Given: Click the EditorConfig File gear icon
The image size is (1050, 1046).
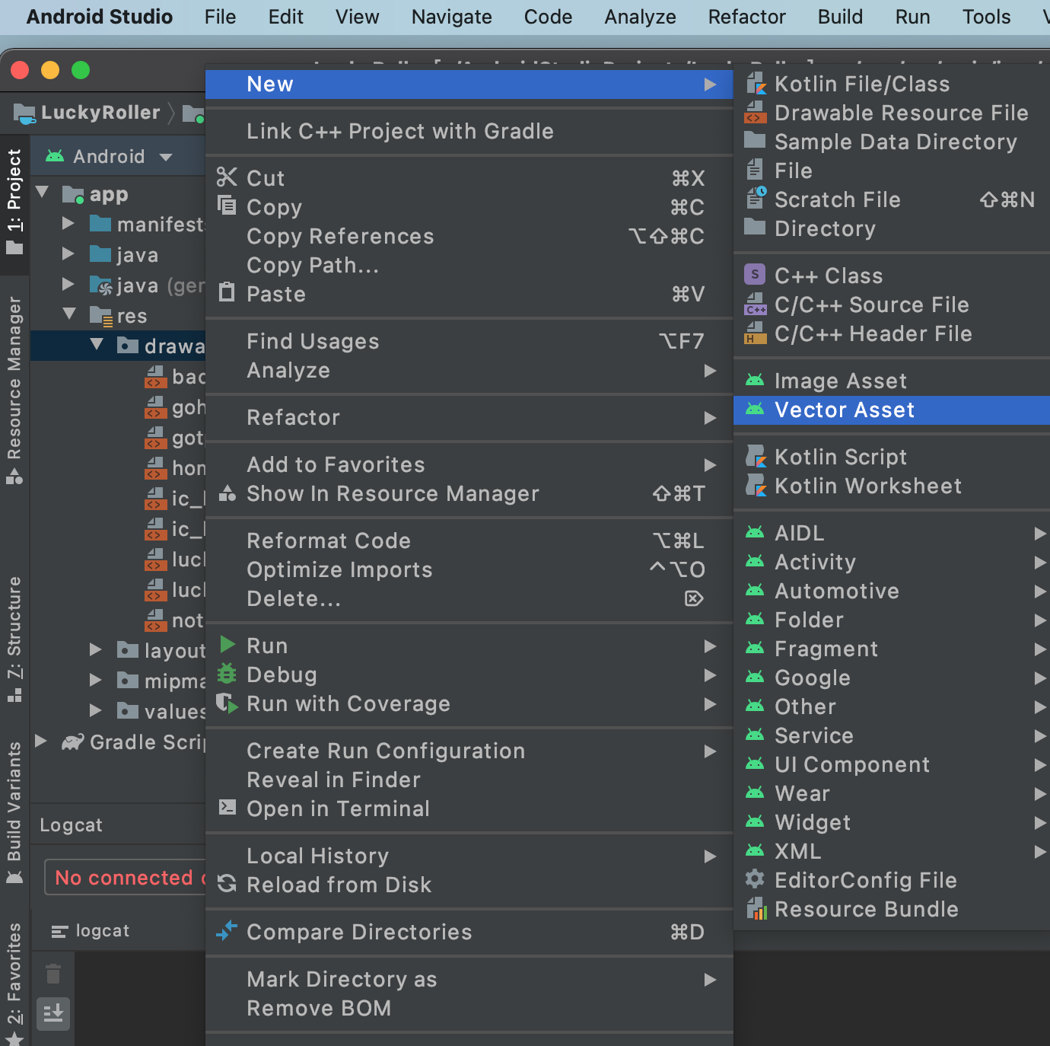Looking at the screenshot, I should pos(755,879).
